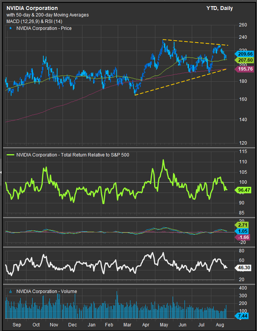Click the Jan label on the time axis
Viewport: 257px width, 331px height.
click(91, 325)
